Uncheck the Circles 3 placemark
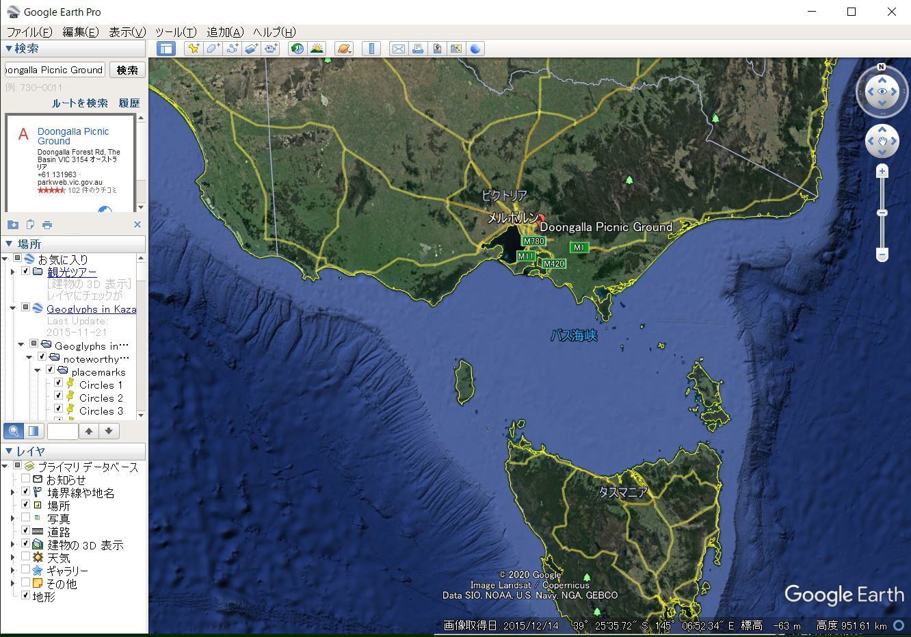 pos(59,408)
